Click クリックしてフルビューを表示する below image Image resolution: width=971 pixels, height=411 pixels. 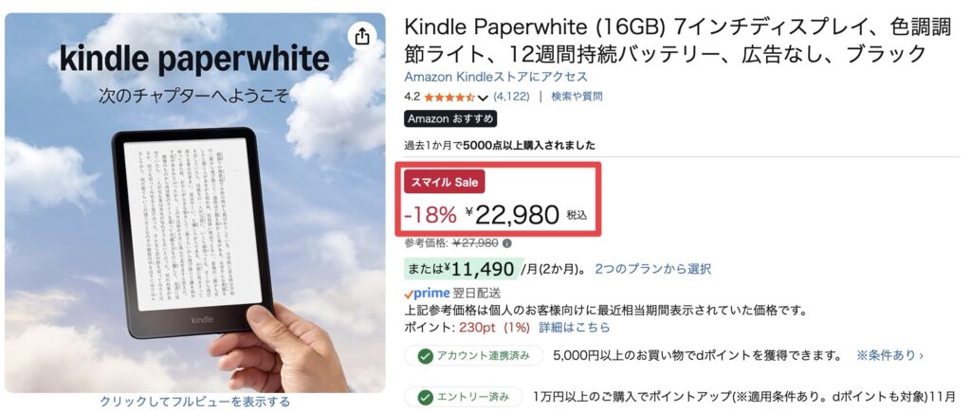[195, 402]
